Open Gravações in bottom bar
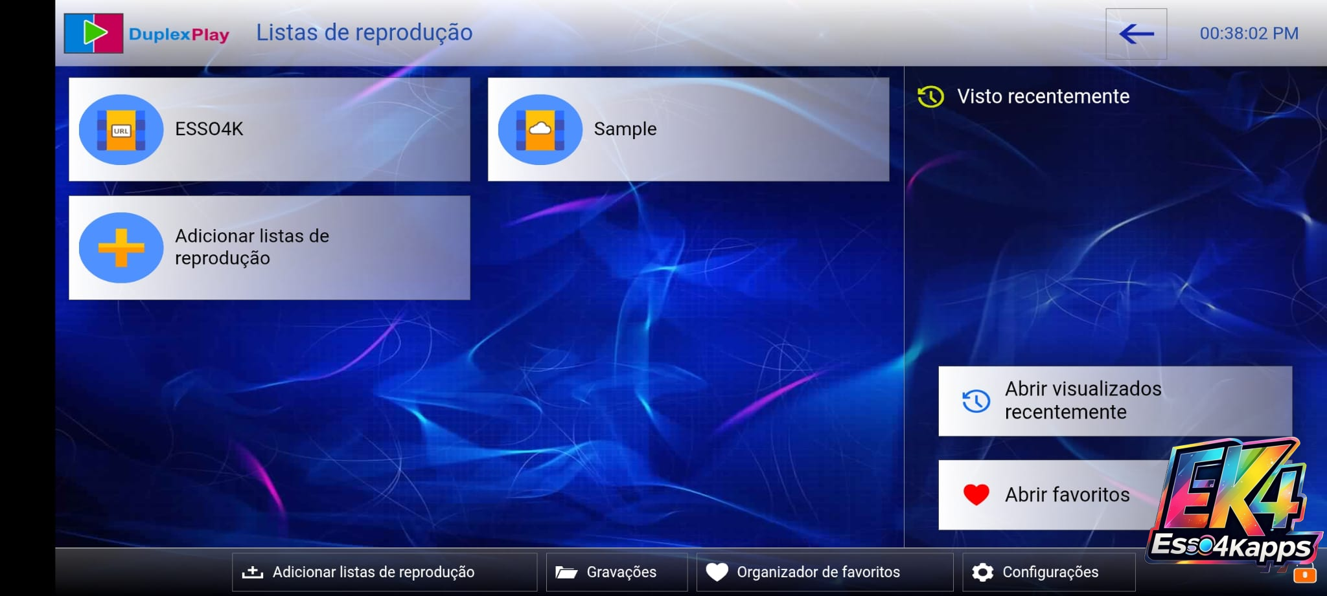 coord(616,572)
